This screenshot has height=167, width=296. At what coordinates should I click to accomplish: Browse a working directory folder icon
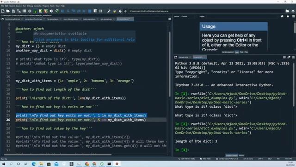click(287, 11)
